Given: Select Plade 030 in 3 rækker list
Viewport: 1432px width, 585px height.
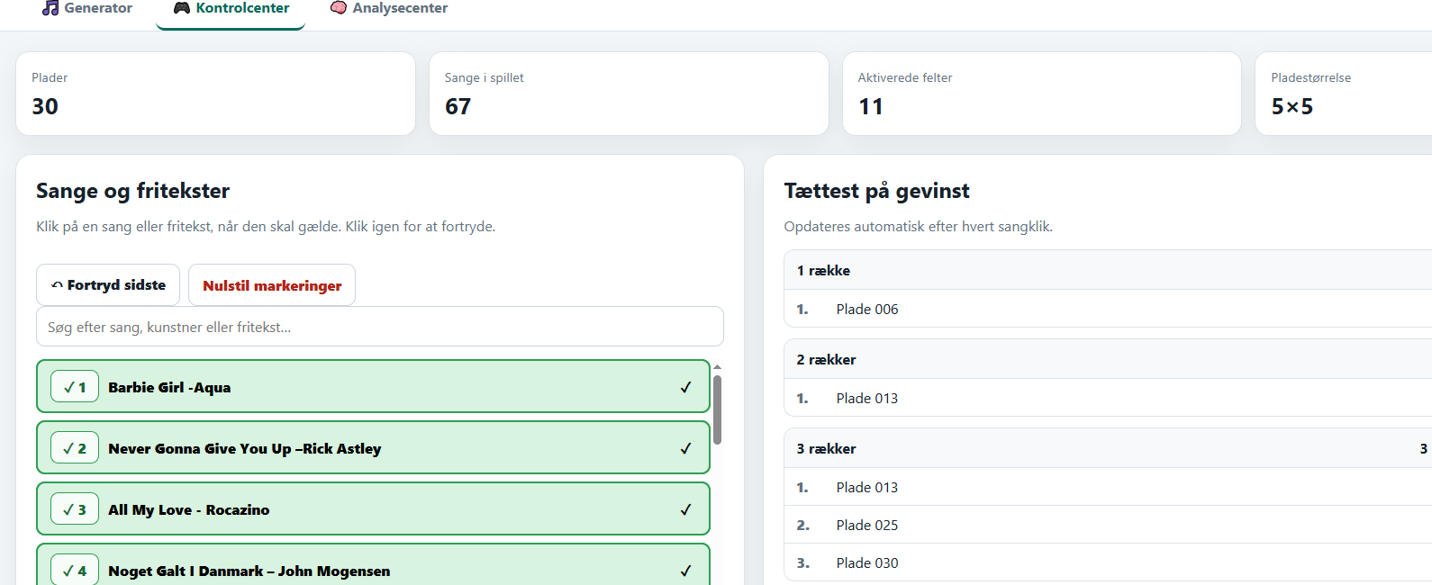Looking at the screenshot, I should 1108,562.
